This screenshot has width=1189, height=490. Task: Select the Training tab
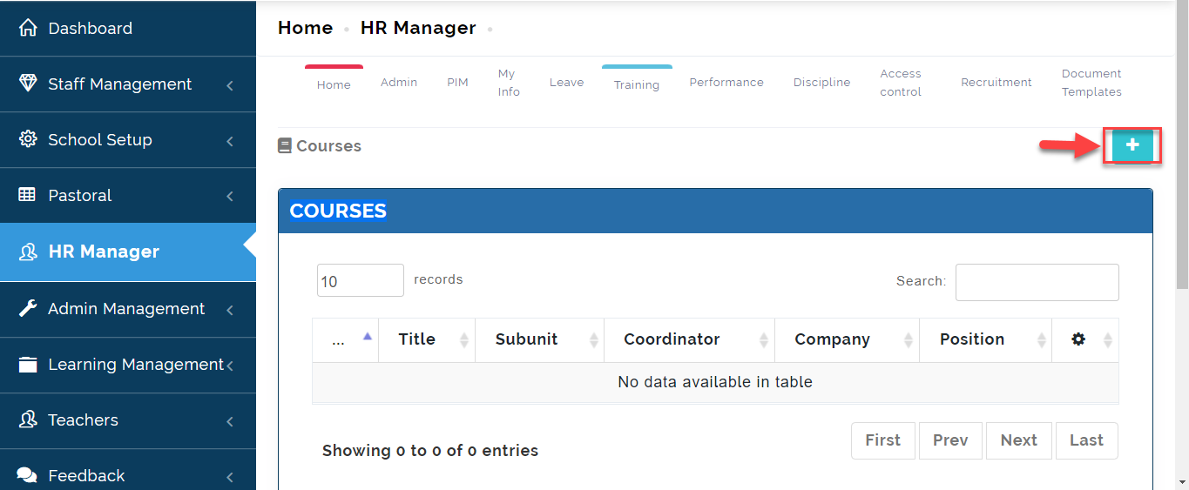pos(637,84)
